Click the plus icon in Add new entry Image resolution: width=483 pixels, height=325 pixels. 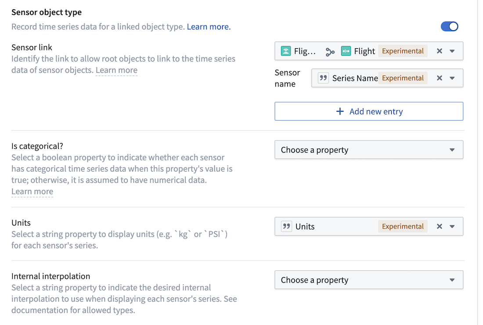(x=340, y=111)
